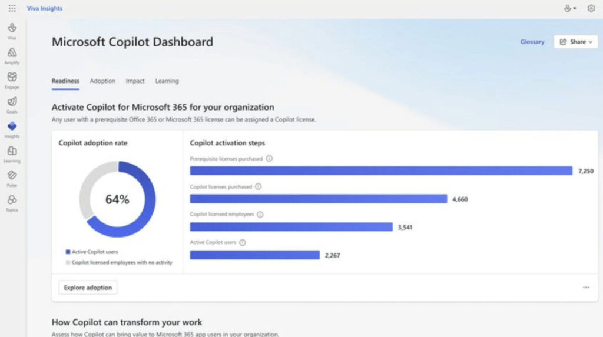Click the Active Copilot users legend swatch

[x=68, y=252]
